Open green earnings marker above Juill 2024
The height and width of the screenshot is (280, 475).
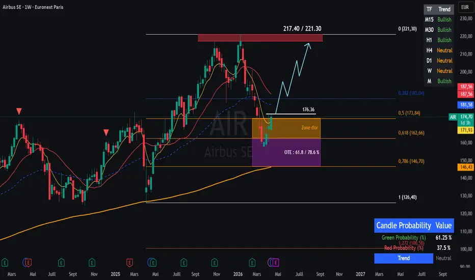(61, 262)
